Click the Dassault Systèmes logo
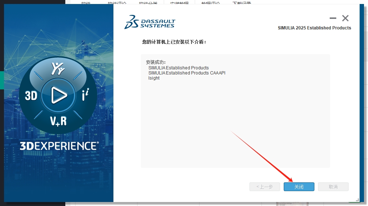368x206 pixels. click(x=150, y=22)
